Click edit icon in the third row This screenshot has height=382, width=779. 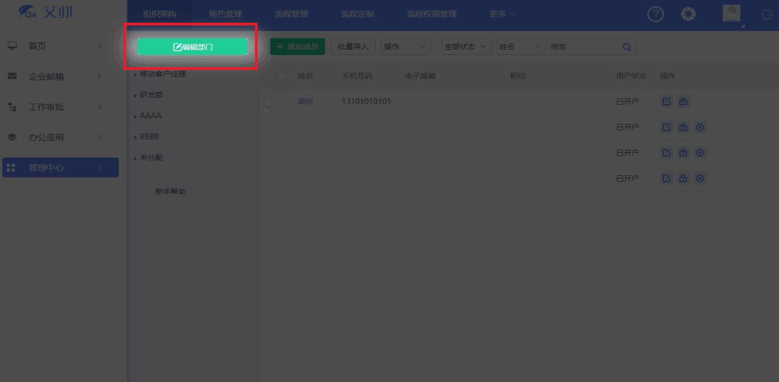click(x=667, y=153)
